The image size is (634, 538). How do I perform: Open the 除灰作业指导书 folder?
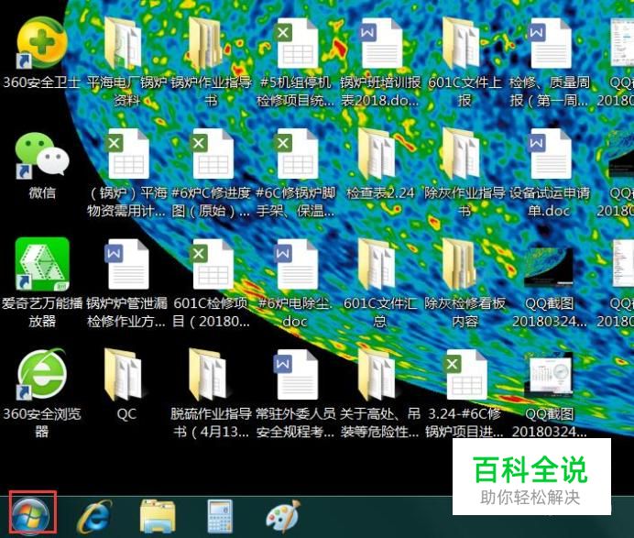tap(461, 155)
